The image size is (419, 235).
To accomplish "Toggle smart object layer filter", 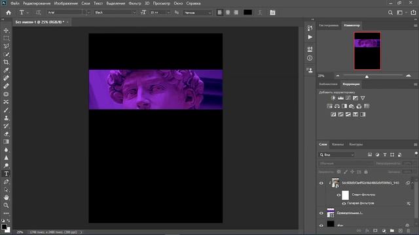I will pos(400,155).
